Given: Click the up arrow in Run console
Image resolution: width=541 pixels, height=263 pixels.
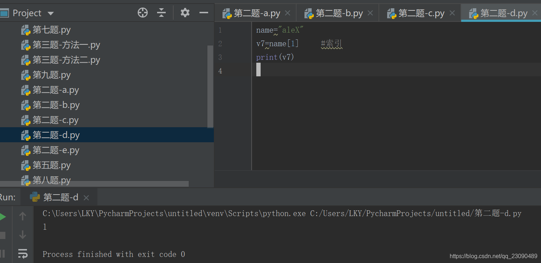Looking at the screenshot, I should click(23, 216).
